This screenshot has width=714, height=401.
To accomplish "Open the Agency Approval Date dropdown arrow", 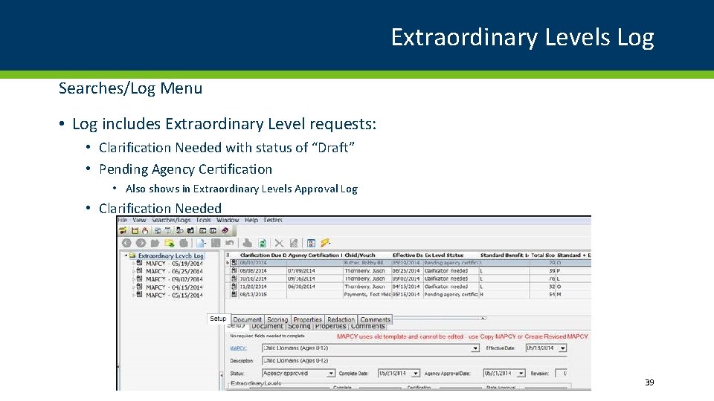I will (x=521, y=374).
